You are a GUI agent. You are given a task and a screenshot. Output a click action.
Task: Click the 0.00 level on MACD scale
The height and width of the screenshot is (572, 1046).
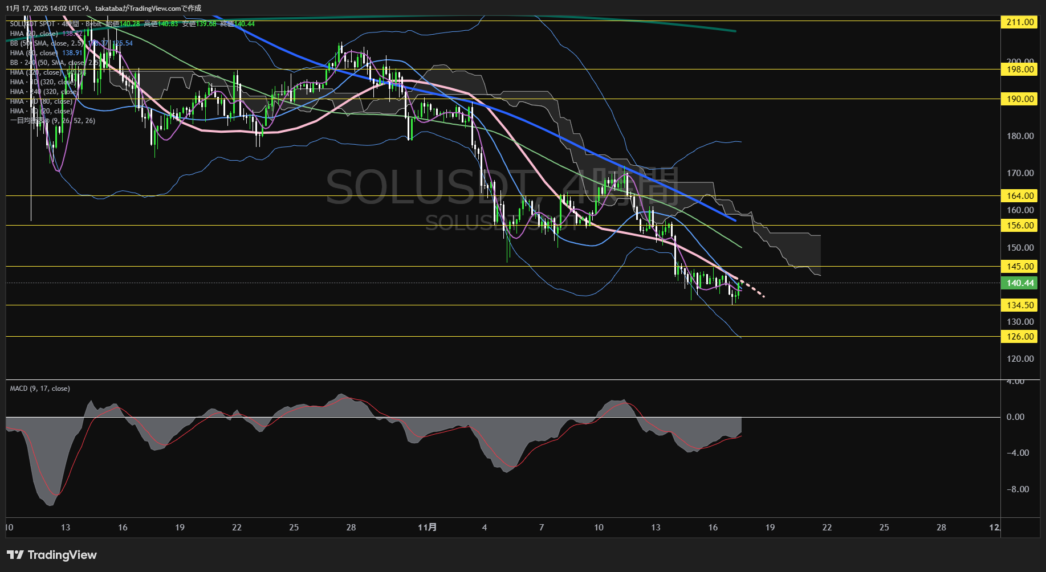(1015, 417)
